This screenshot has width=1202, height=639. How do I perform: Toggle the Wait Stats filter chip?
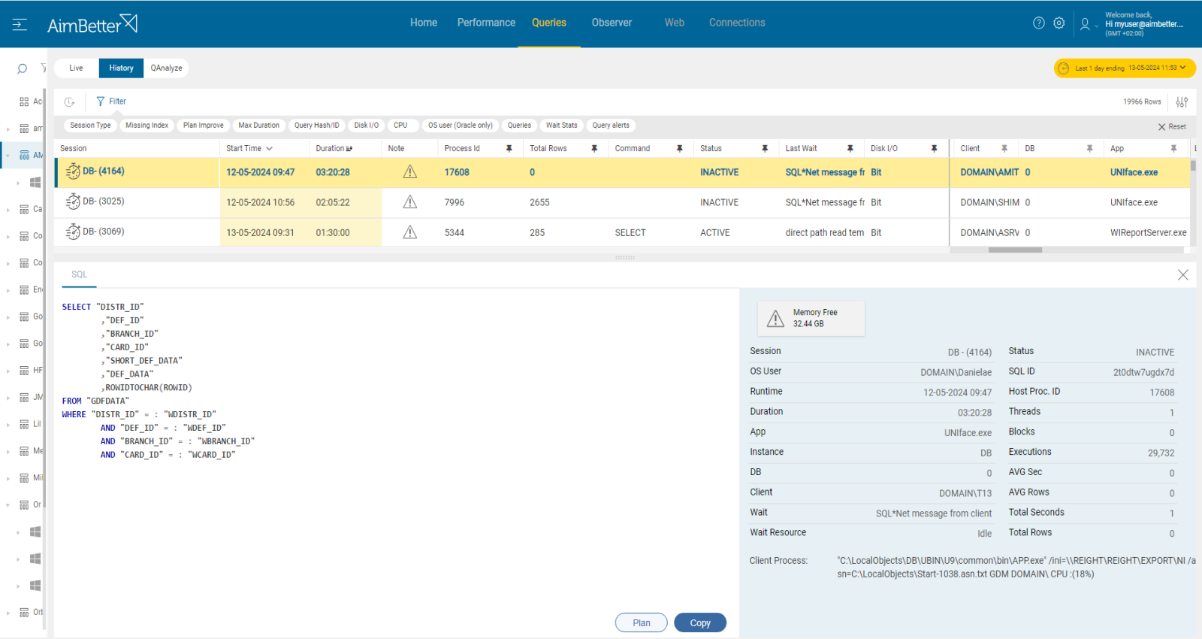562,126
